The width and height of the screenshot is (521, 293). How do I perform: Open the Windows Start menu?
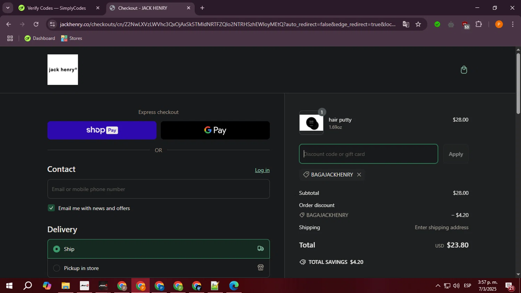[9, 286]
